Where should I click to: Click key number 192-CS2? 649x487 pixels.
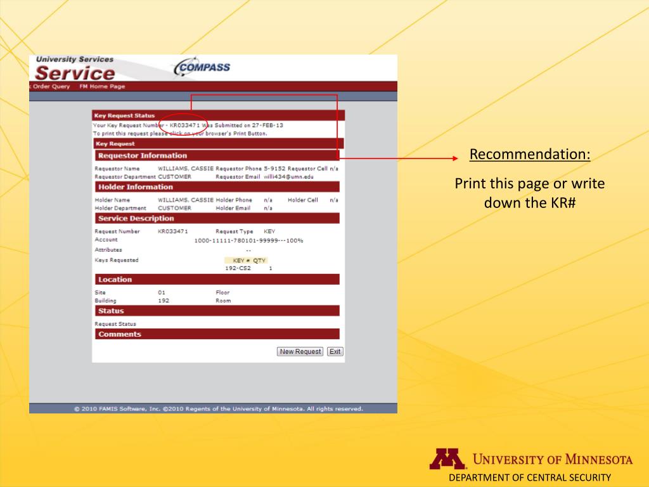[238, 268]
